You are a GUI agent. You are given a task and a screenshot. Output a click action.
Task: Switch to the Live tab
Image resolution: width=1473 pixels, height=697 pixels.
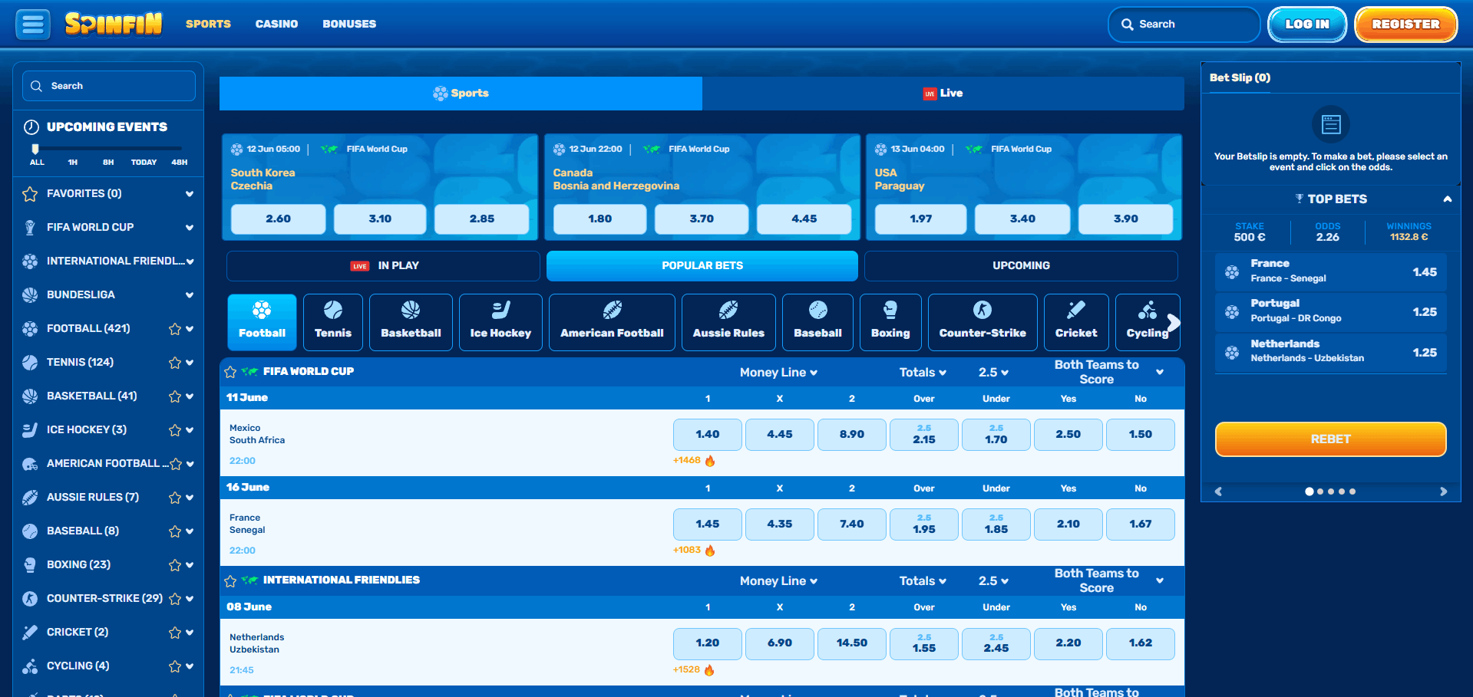[x=943, y=93]
